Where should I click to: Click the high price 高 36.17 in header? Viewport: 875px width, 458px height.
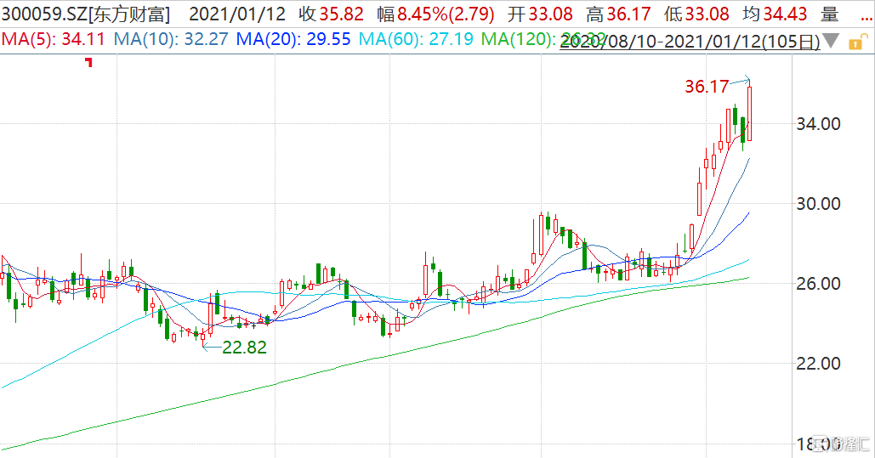pos(618,14)
